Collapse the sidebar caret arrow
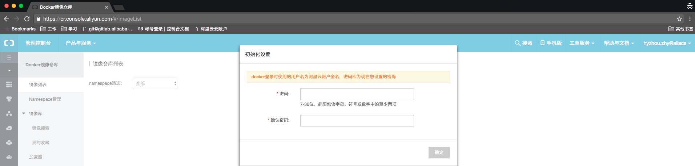The width and height of the screenshot is (695, 166). click(x=9, y=70)
